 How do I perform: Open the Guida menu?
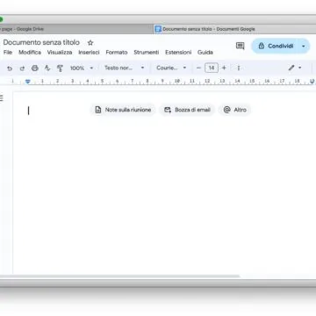click(x=205, y=53)
